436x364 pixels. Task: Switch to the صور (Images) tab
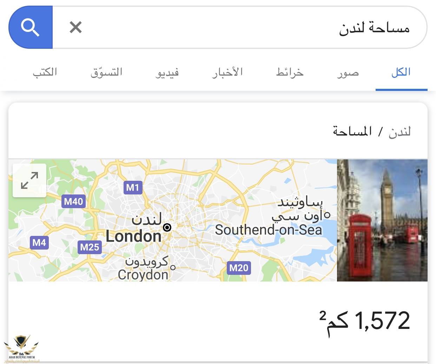pyautogui.click(x=348, y=72)
